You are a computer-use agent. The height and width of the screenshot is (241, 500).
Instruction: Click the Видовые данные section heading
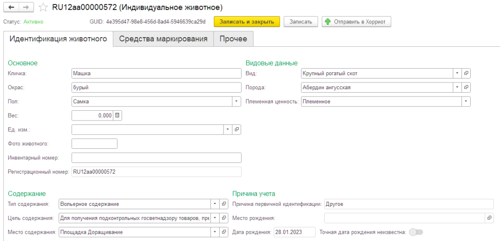(271, 63)
